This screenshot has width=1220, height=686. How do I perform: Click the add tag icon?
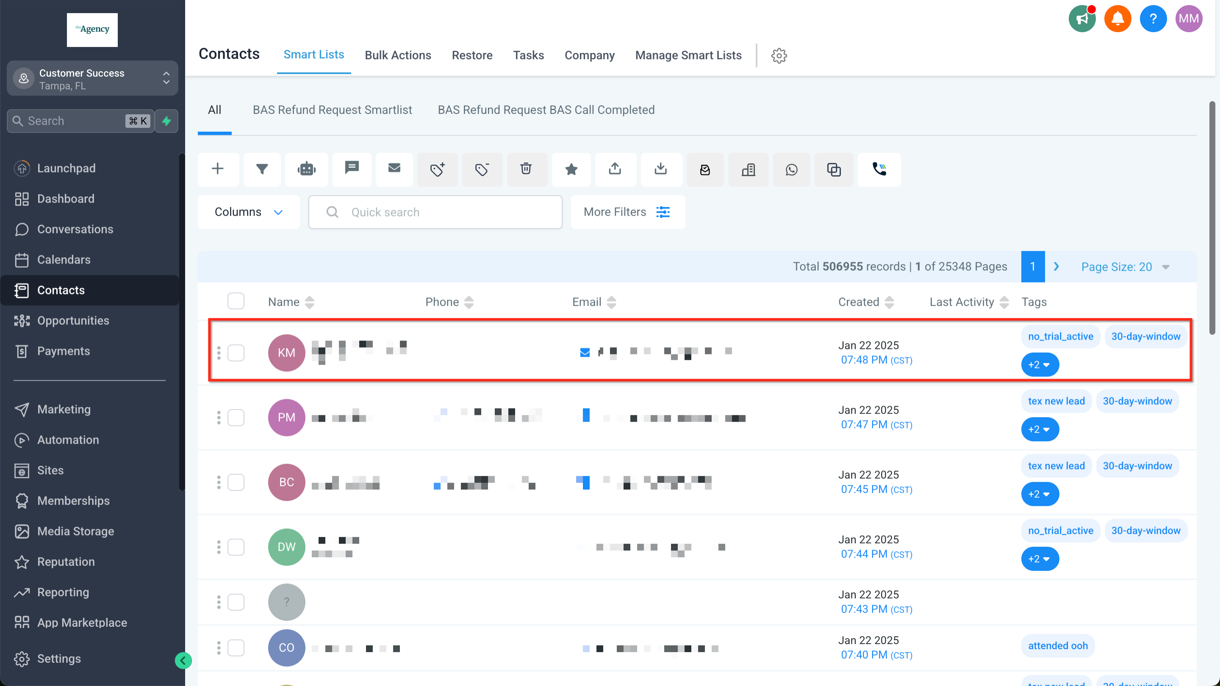pyautogui.click(x=437, y=169)
